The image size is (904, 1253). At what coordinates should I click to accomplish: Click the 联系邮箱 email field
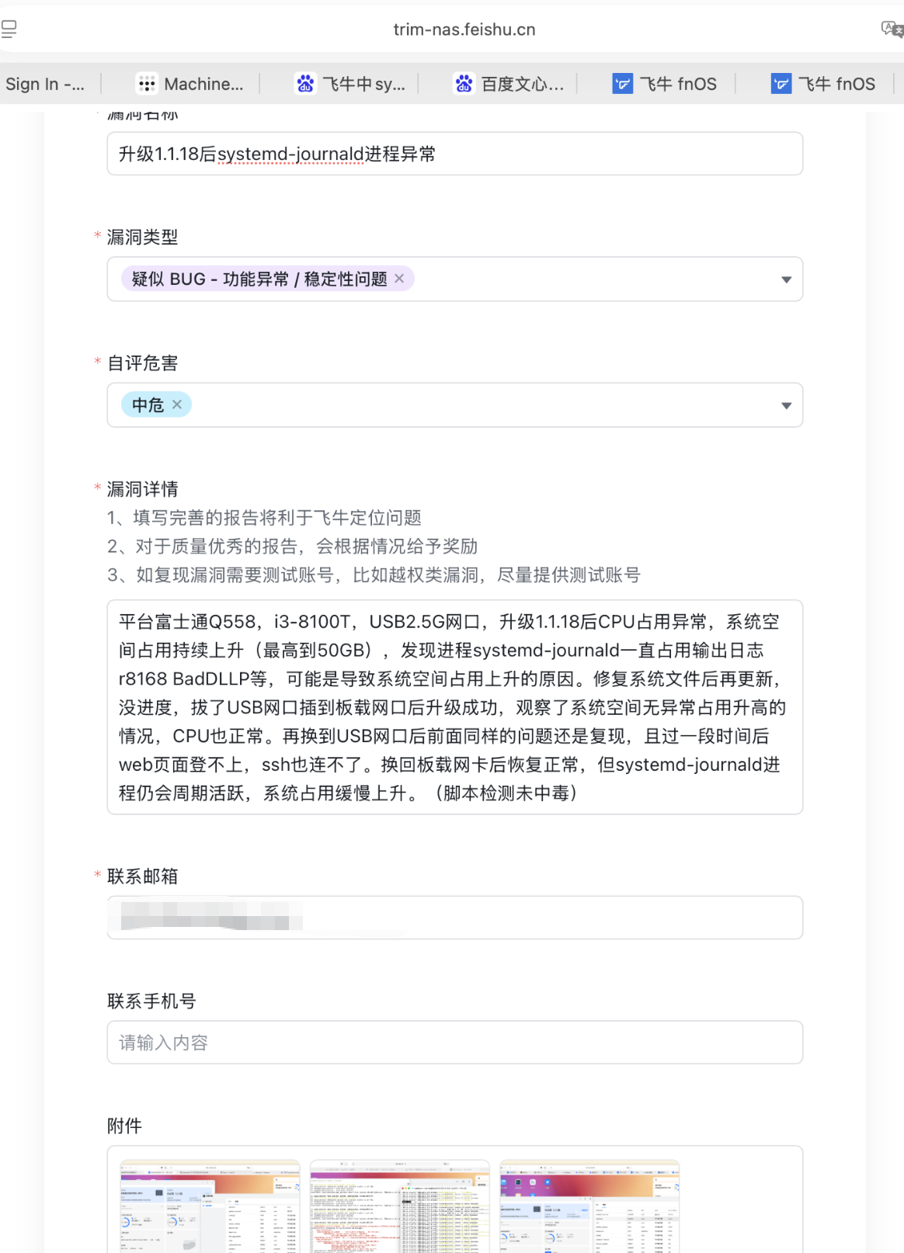(x=454, y=918)
